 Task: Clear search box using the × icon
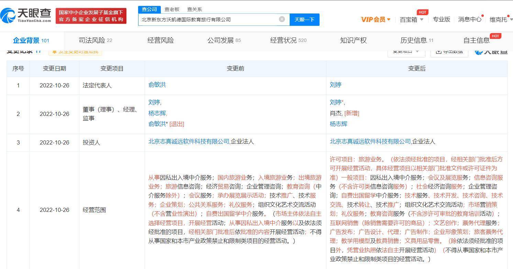[x=282, y=19]
